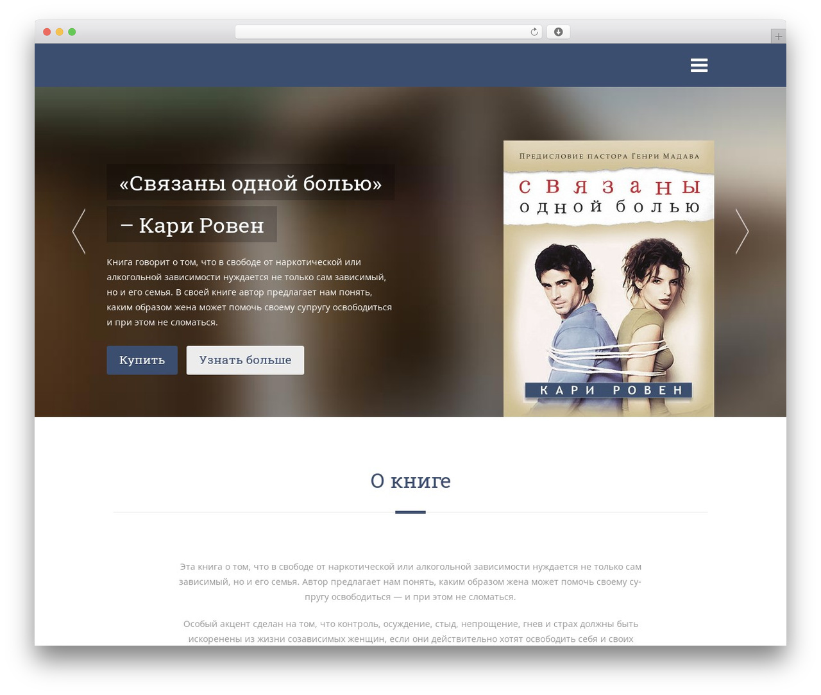Click the paragraph starting «Эта книга о том»
821x695 pixels.
[410, 582]
